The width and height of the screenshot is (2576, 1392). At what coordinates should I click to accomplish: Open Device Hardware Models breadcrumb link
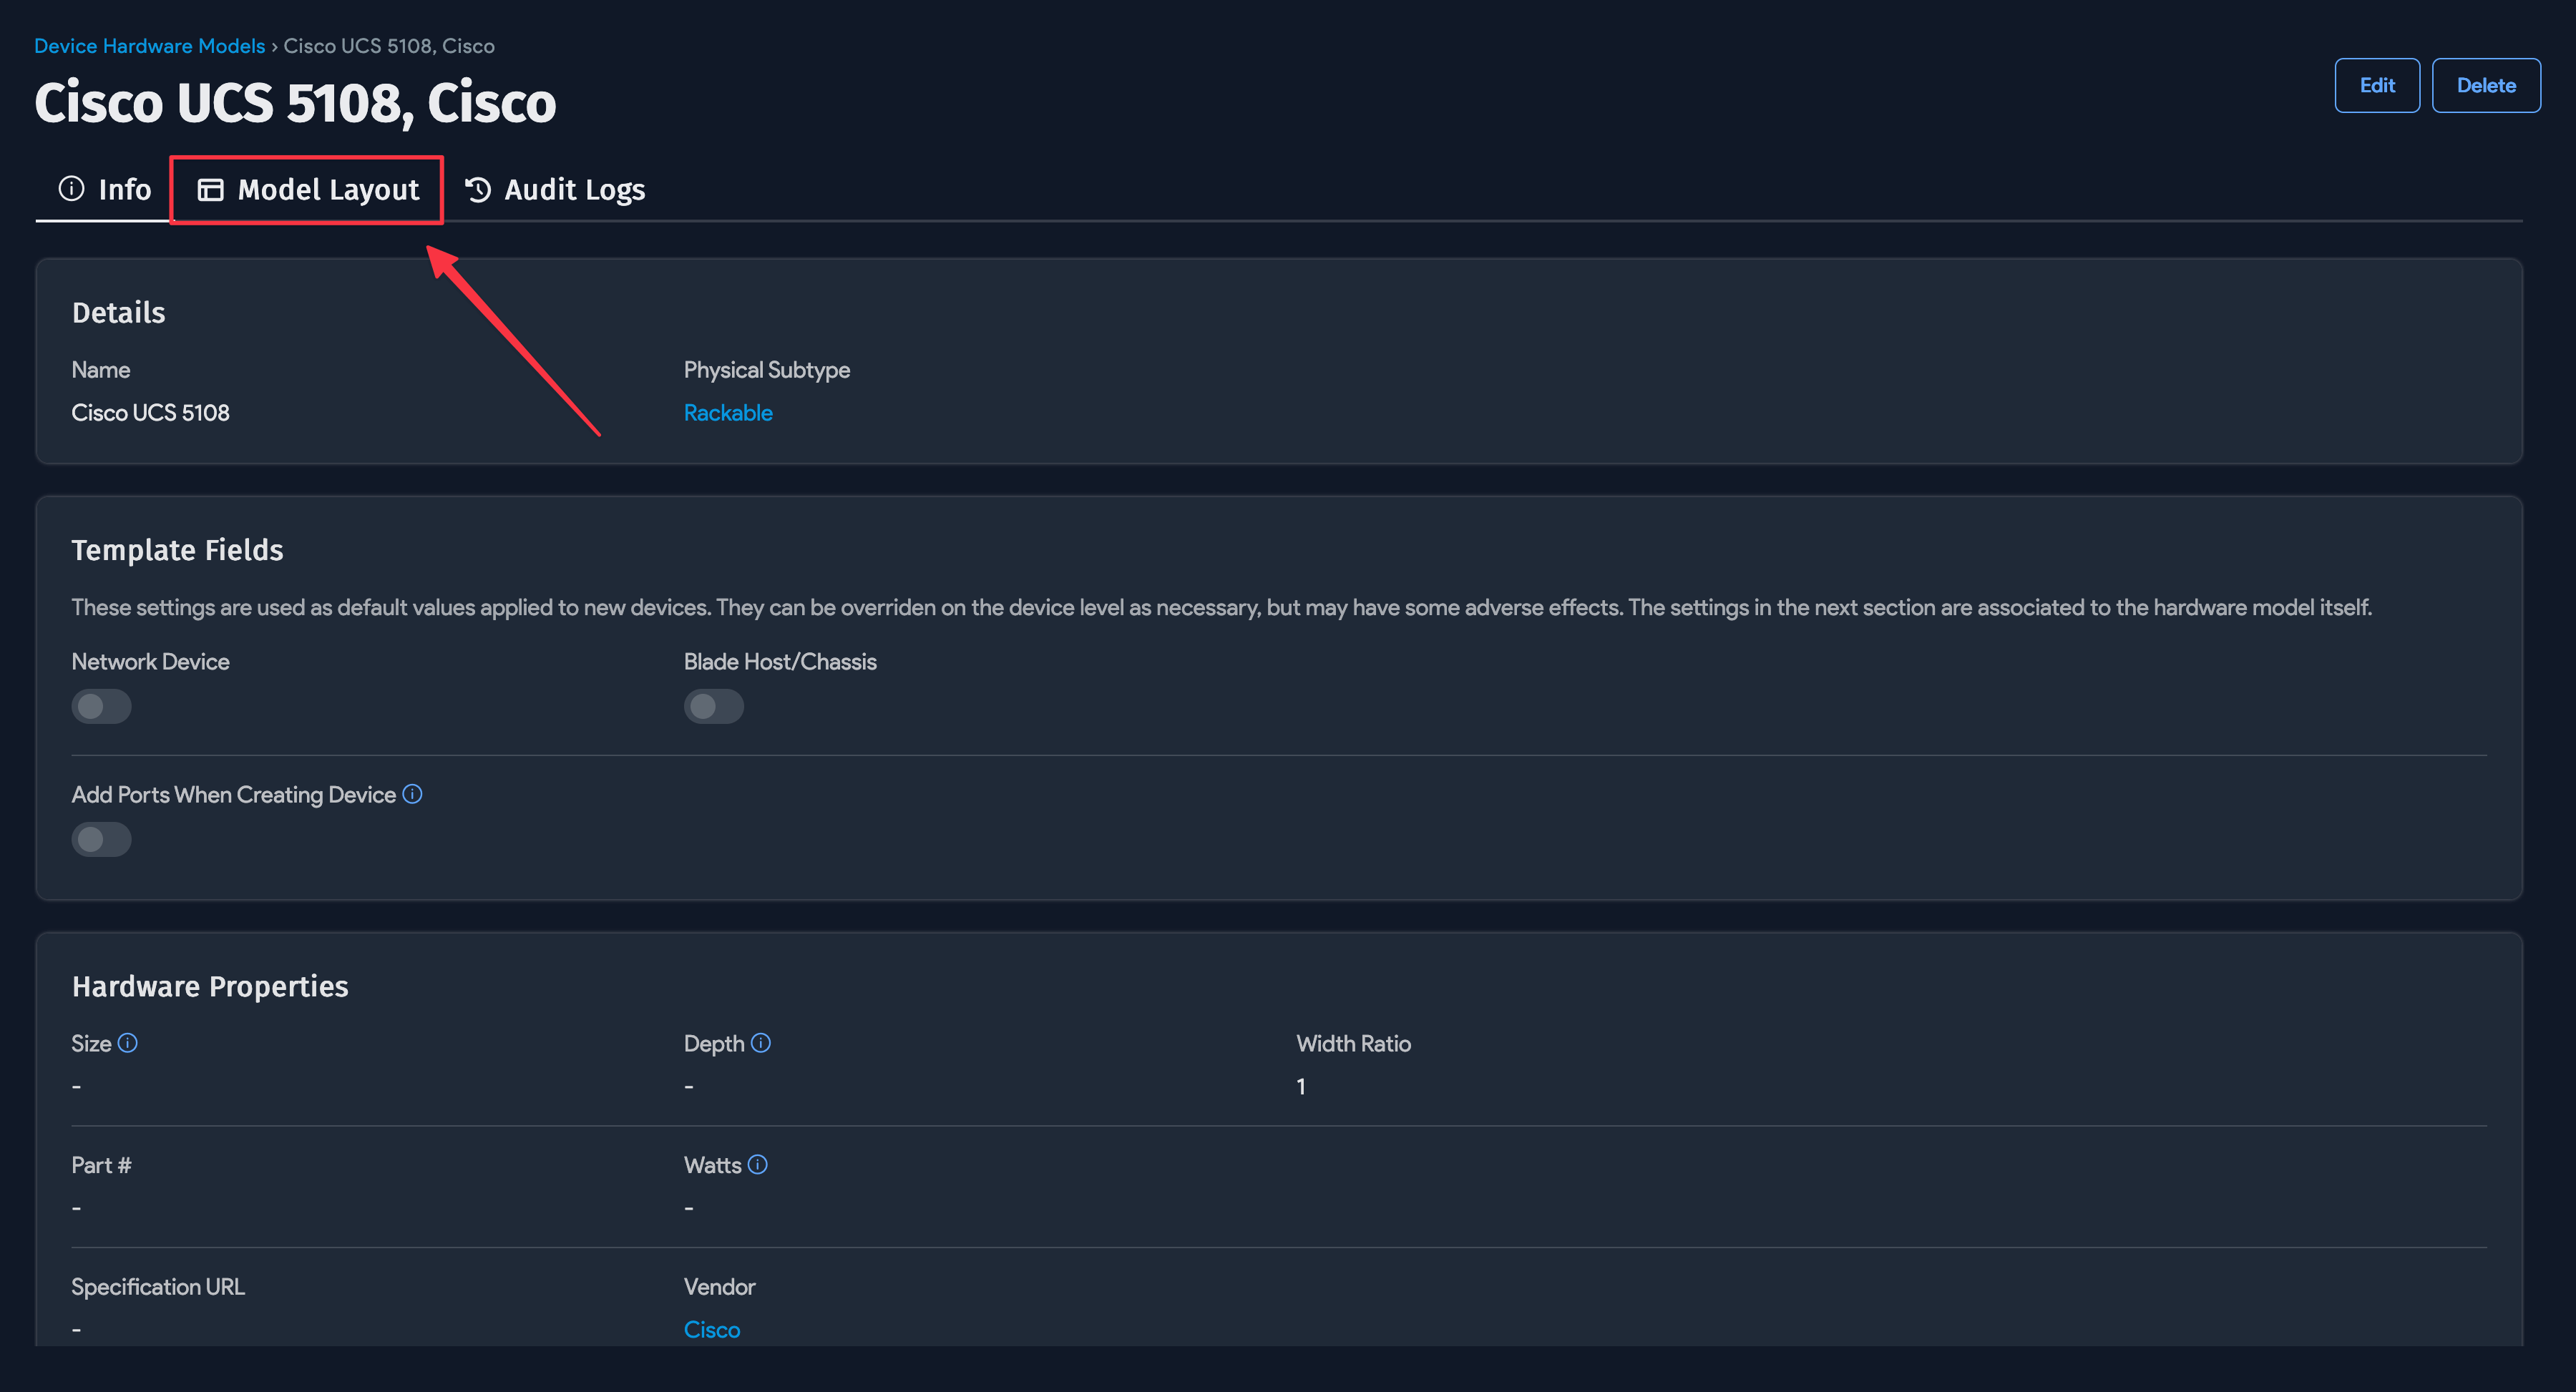(150, 46)
